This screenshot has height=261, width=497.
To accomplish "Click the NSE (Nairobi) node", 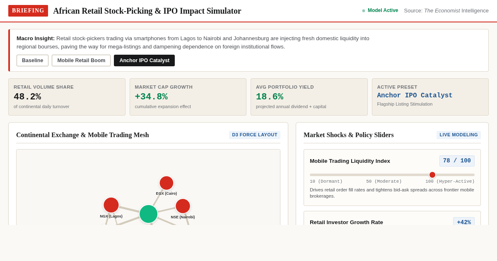I will coord(183,206).
